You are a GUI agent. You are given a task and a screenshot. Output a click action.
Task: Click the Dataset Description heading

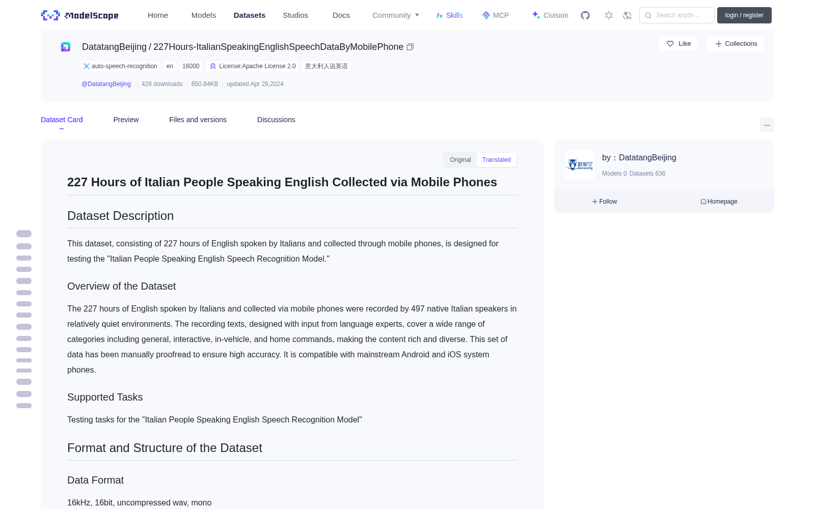(120, 216)
